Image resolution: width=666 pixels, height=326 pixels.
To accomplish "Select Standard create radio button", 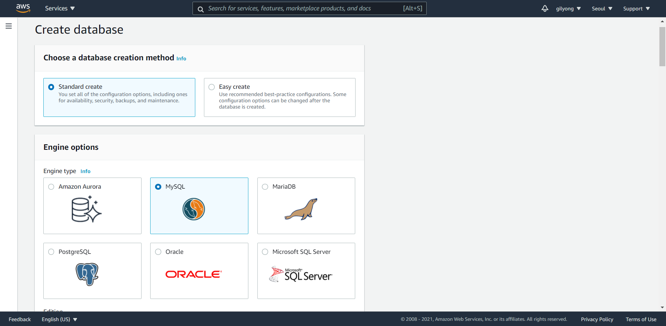I will point(51,87).
